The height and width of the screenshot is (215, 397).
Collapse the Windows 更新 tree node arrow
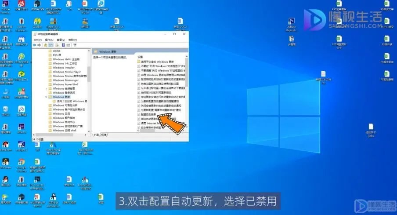coord(46,97)
